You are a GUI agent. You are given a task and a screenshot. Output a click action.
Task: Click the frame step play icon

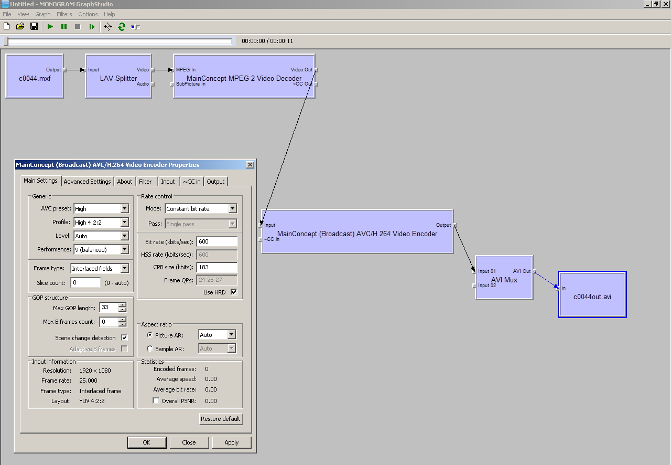point(92,26)
